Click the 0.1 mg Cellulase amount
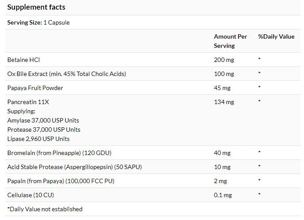The image size is (304, 220). click(x=223, y=195)
